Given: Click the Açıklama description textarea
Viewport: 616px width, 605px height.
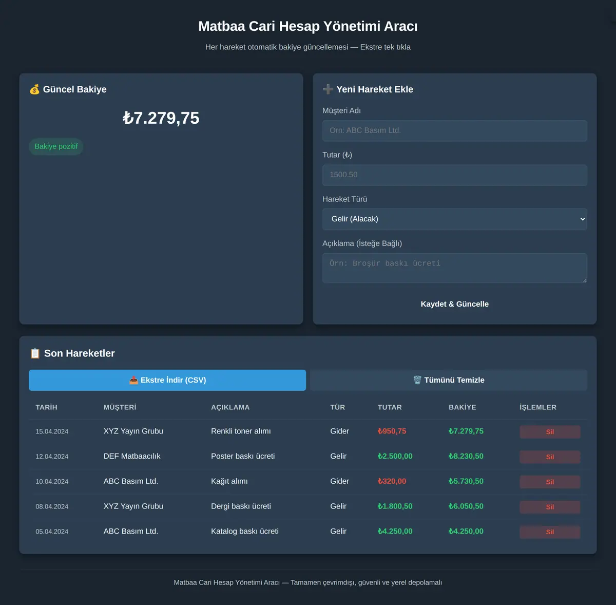Looking at the screenshot, I should point(455,268).
